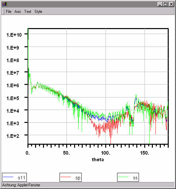Click the 150. x-axis tick label
The image size is (176, 189).
click(145, 153)
